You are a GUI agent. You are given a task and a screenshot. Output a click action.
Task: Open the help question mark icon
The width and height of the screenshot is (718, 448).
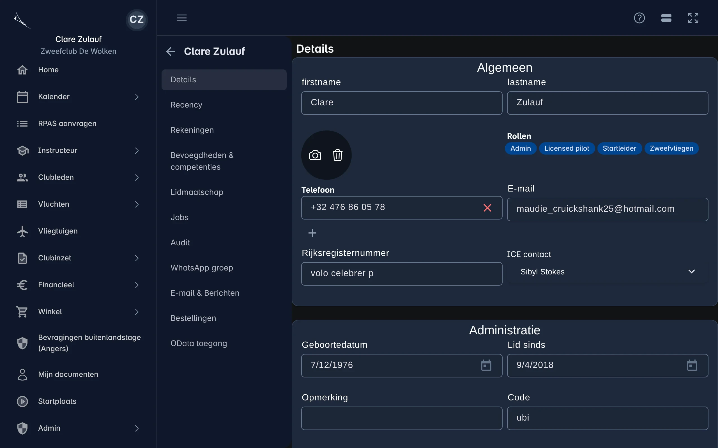(639, 18)
